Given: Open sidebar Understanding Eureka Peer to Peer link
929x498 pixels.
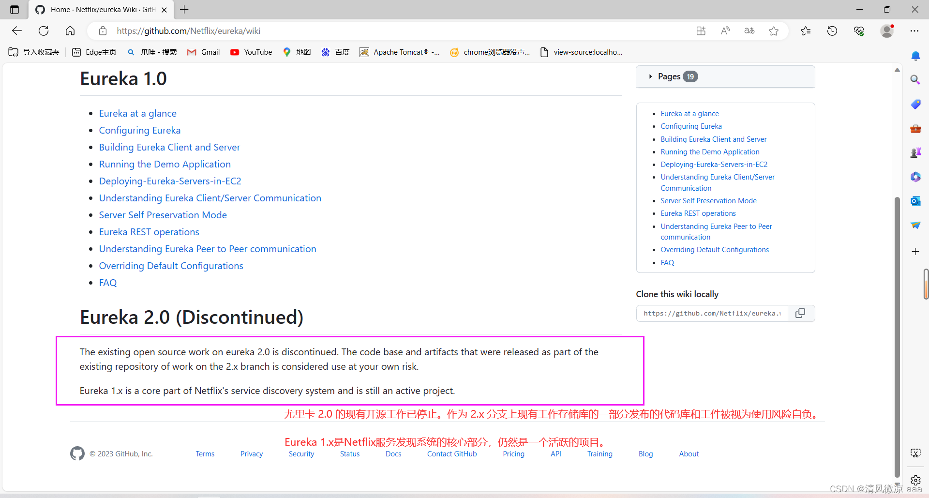Looking at the screenshot, I should coord(717,231).
